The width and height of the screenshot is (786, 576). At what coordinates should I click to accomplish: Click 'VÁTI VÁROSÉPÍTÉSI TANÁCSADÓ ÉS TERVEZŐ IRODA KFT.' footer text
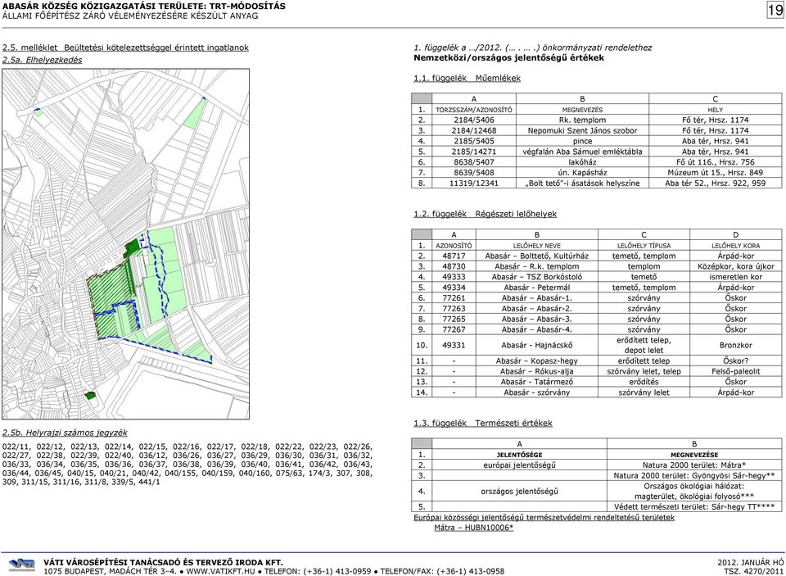[x=163, y=562]
